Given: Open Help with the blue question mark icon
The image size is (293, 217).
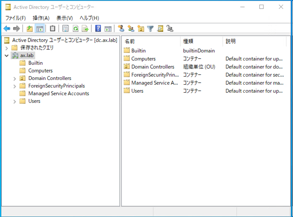Looking at the screenshot, I should tap(98, 29).
